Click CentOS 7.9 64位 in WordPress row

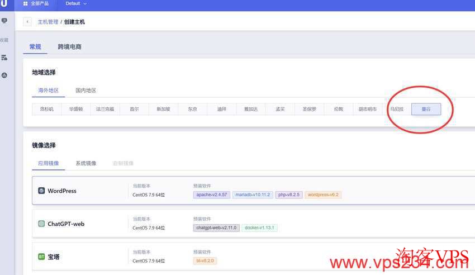tap(149, 195)
